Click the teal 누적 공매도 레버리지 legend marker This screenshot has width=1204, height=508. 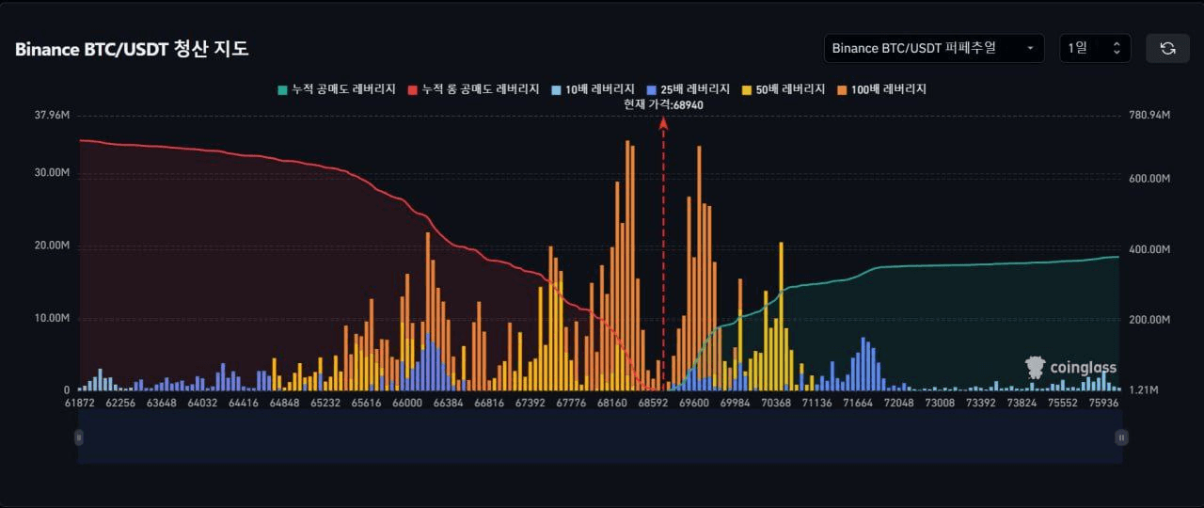pos(281,89)
